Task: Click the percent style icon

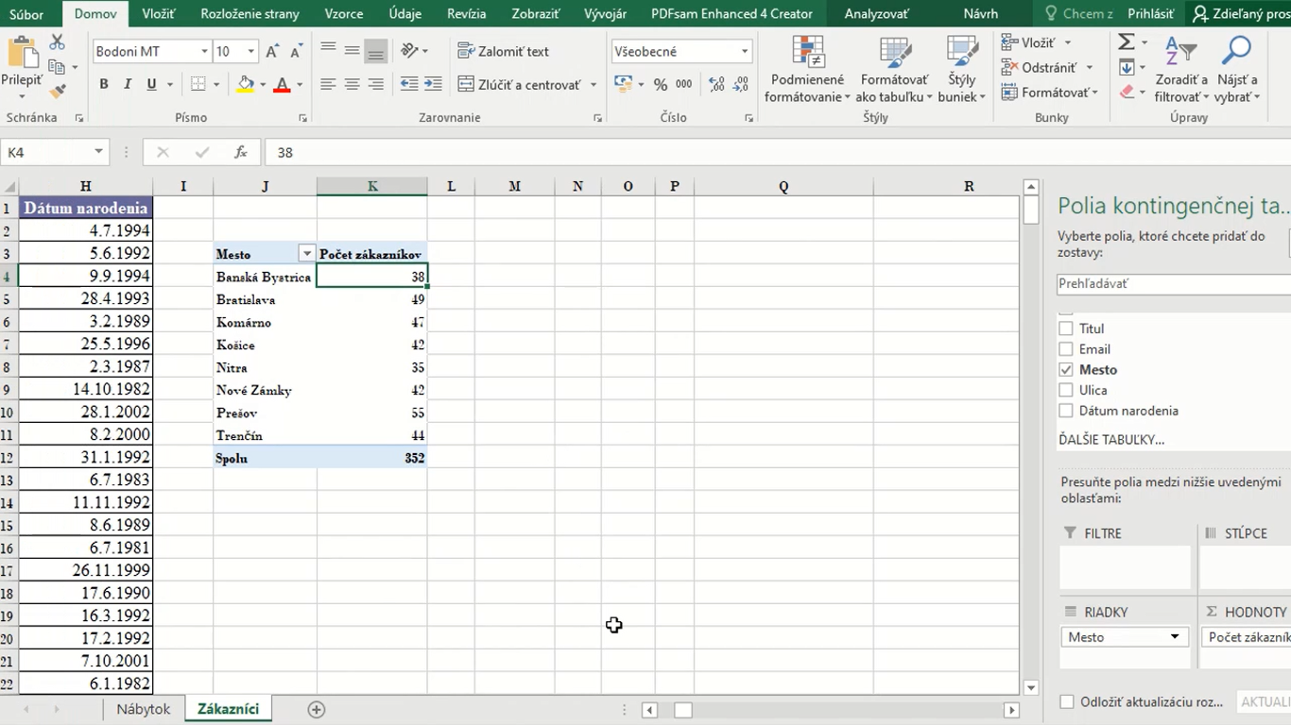Action: click(661, 85)
